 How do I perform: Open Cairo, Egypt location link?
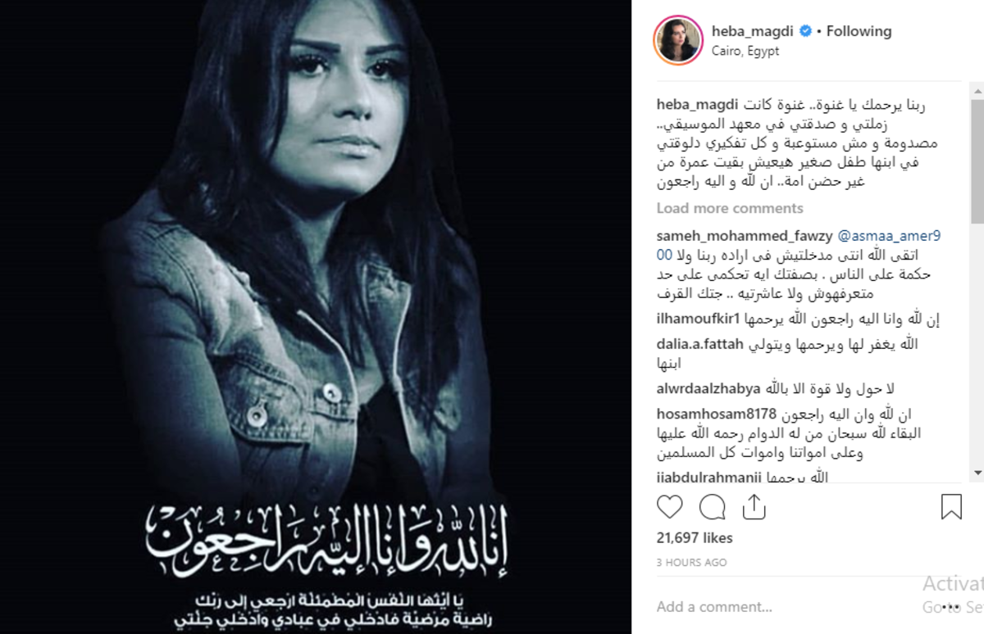(x=745, y=51)
